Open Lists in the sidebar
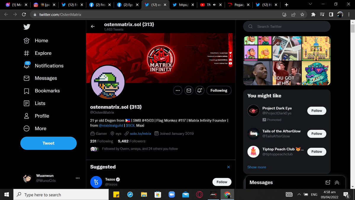The height and width of the screenshot is (200, 355). [x=34, y=103]
